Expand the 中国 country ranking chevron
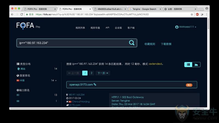Viewport: 219px width, 123px height. 56,80
